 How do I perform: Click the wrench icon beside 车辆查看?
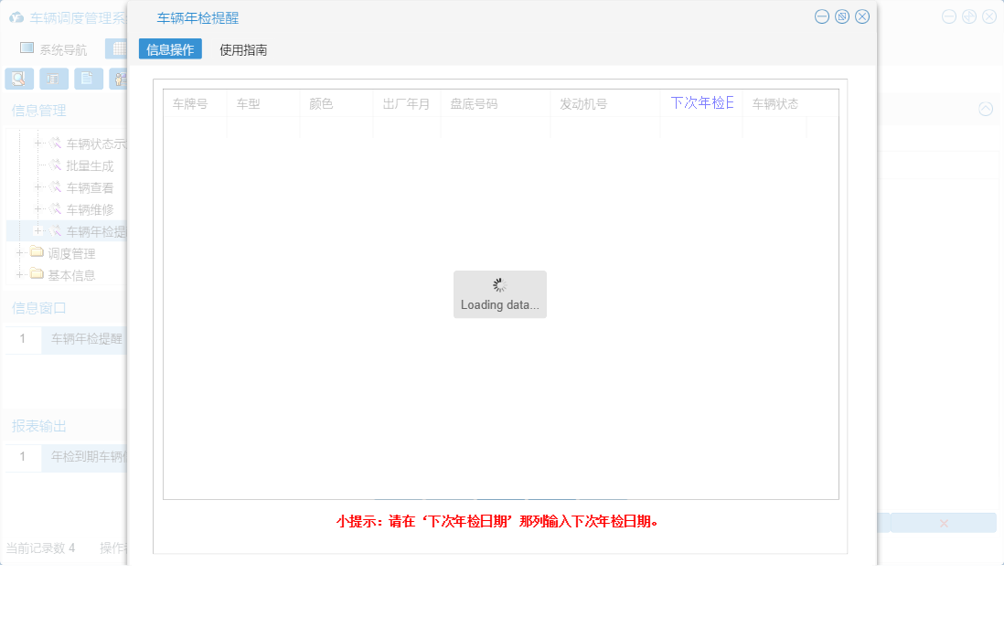53,187
